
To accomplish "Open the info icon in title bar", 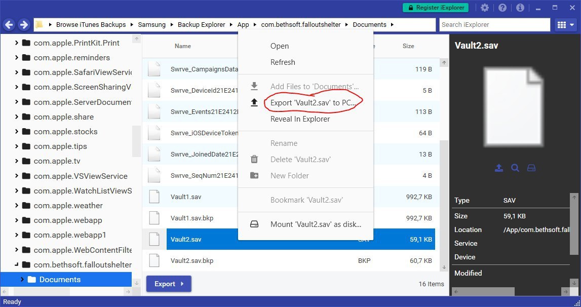I will tap(520, 8).
